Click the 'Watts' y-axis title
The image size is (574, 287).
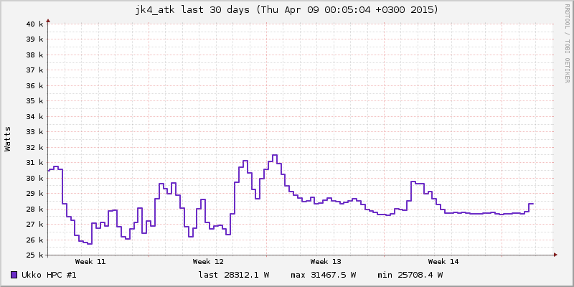(8, 138)
